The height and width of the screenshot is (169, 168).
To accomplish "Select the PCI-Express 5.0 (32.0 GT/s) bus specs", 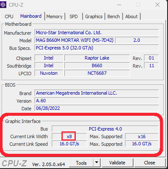I will (96, 48).
